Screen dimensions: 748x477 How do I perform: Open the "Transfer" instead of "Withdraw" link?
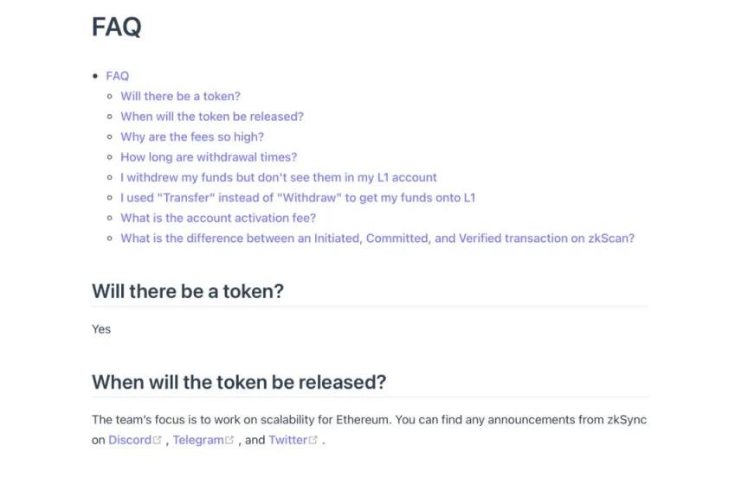tap(298, 198)
